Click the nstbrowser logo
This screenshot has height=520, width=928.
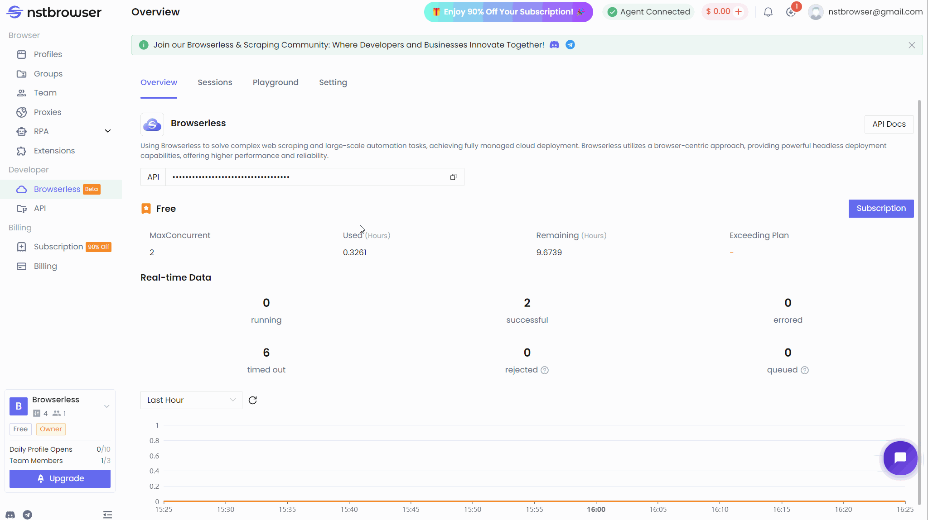tap(54, 12)
